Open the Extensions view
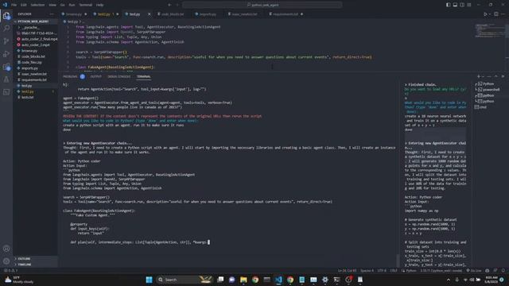The width and height of the screenshot is (509, 286). pos(6,67)
